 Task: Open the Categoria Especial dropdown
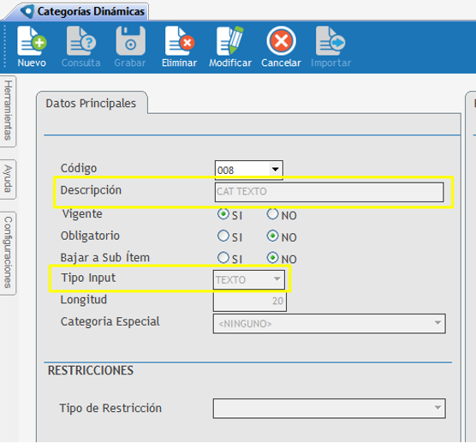coord(330,324)
